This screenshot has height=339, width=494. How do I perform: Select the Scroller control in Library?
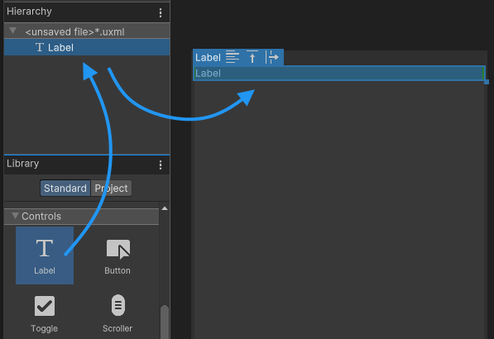[x=118, y=313]
